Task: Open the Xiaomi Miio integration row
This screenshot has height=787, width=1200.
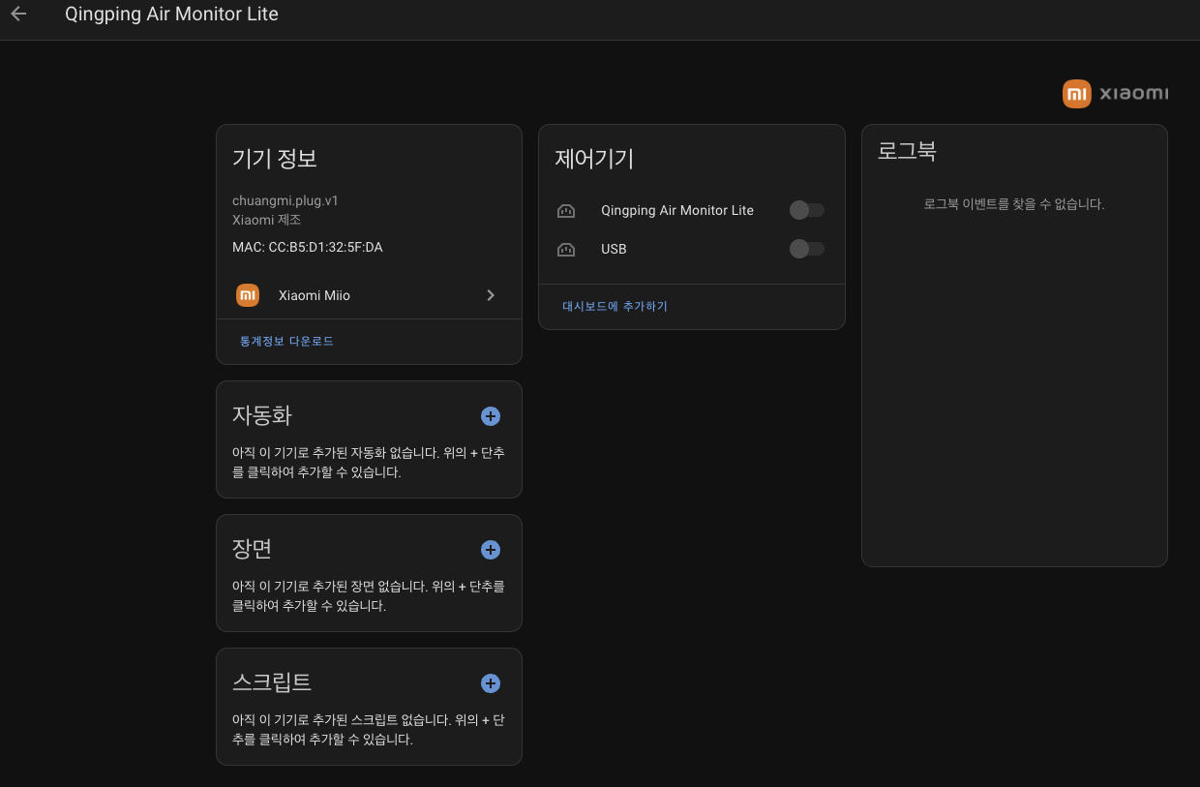Action: click(369, 295)
